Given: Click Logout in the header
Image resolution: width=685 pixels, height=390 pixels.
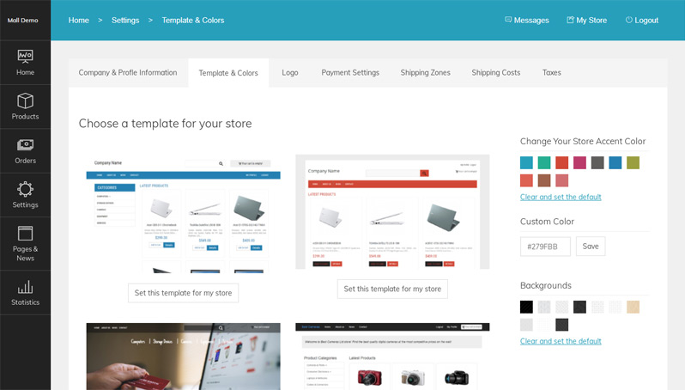Looking at the screenshot, I should tap(641, 20).
